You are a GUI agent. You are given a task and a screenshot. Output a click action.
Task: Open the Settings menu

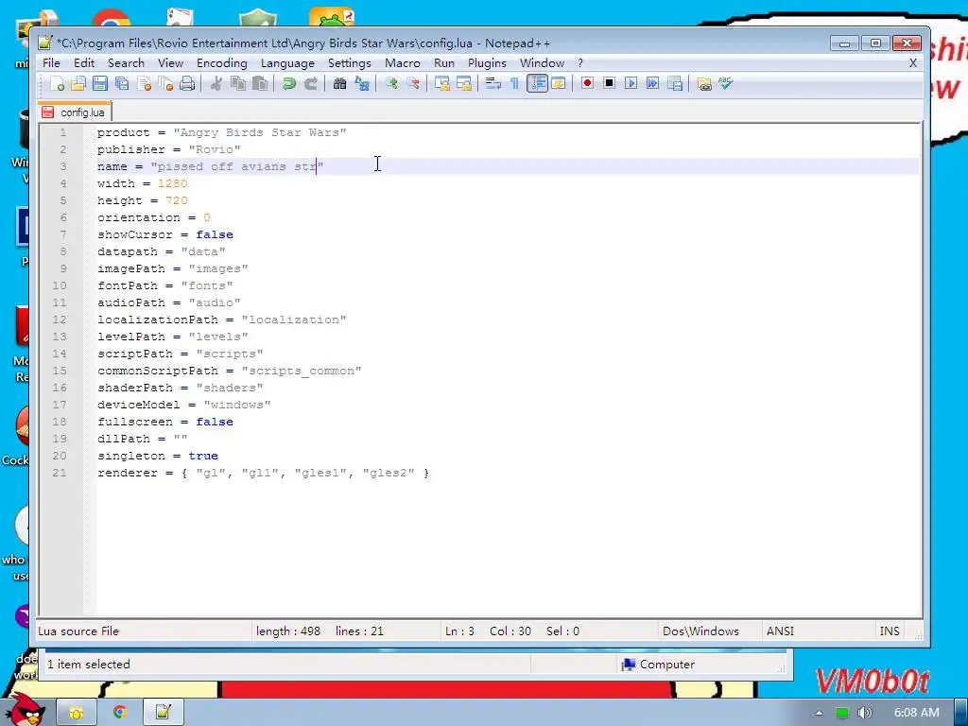350,63
